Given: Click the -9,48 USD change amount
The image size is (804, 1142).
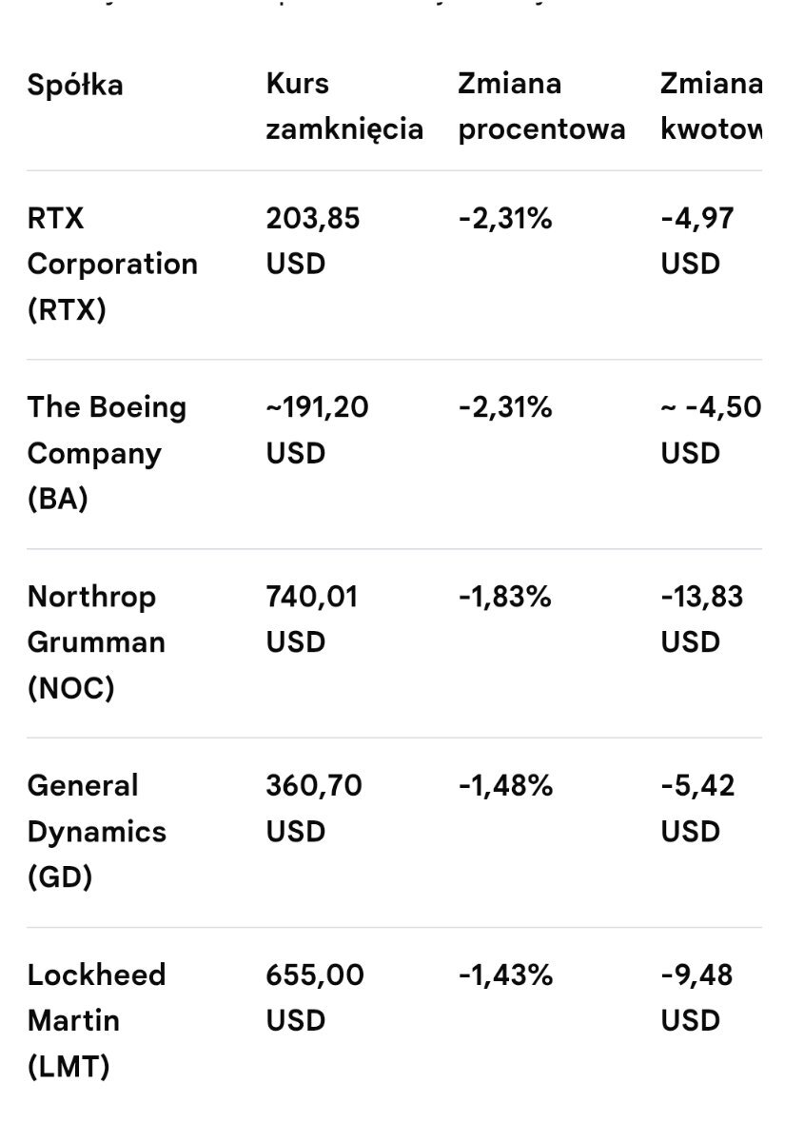Looking at the screenshot, I should 696,997.
